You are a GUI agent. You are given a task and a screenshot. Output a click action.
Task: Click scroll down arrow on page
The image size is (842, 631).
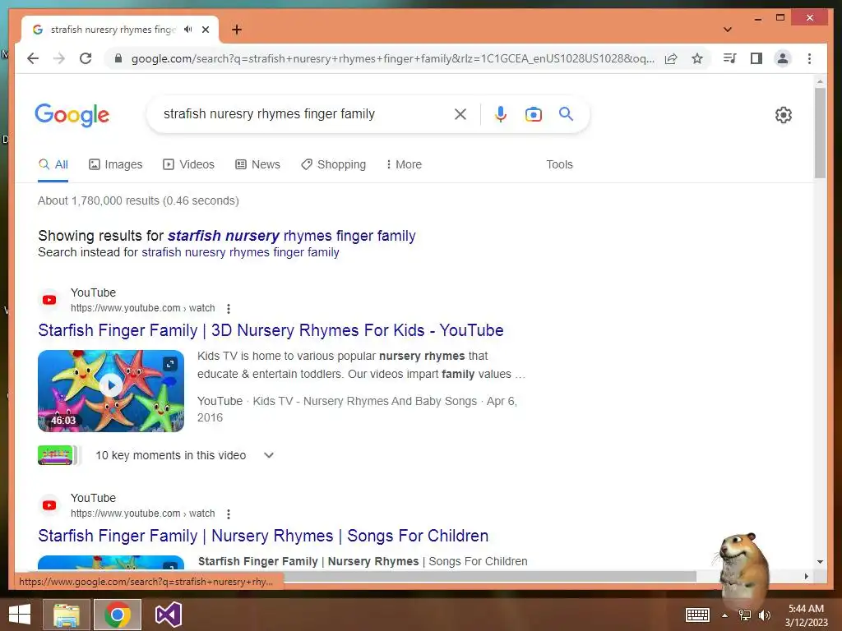(820, 562)
